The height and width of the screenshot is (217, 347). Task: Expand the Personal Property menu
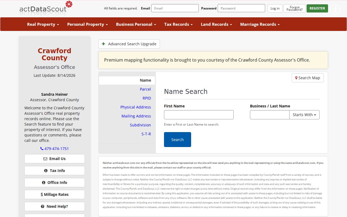coord(87,24)
